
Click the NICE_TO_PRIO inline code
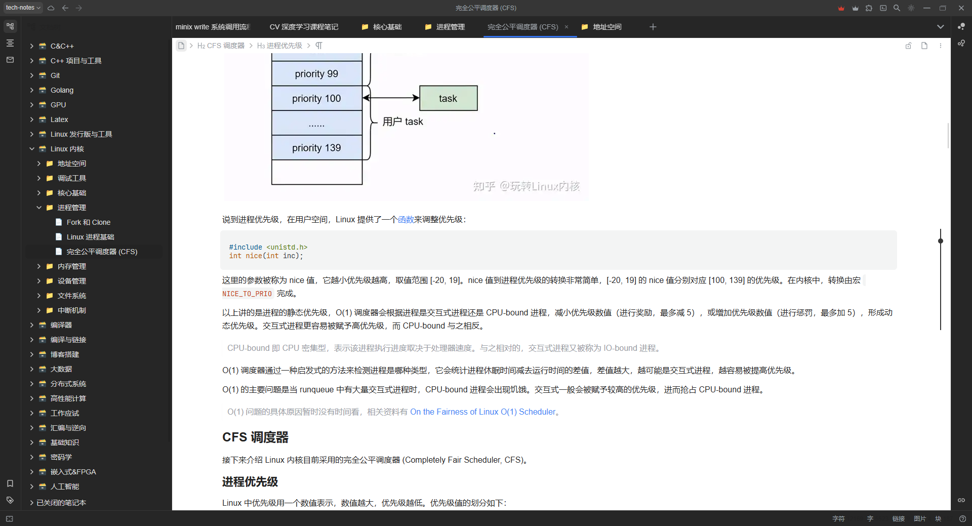[247, 294]
